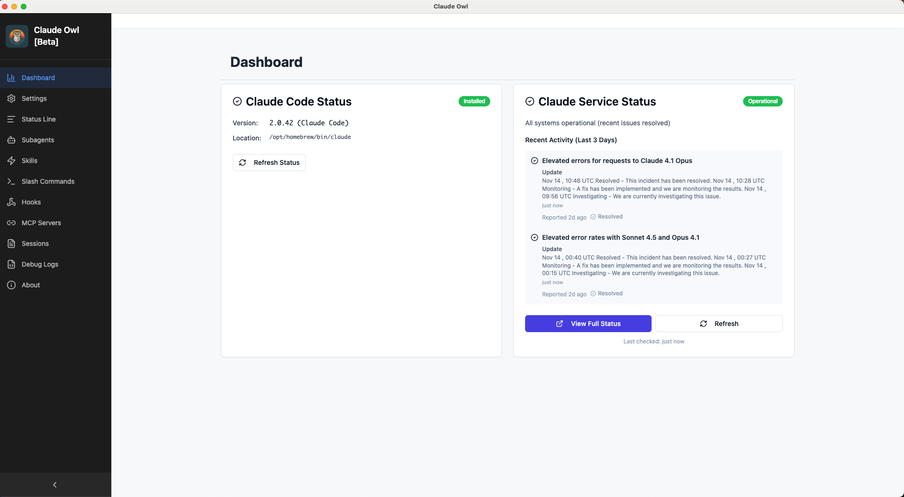This screenshot has width=904, height=497.
Task: Click the refresh arrows icon in Refresh Status
Action: 243,163
